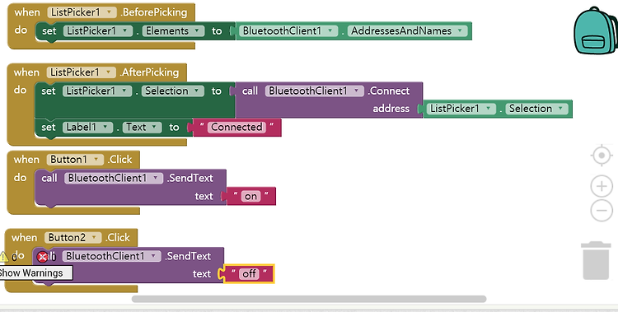Screen dimensions: 618x312
Task: Open the Elements property dropdown
Action: click(x=173, y=30)
